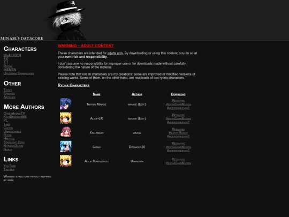
Task: Visit author PL
Action: (5, 121)
